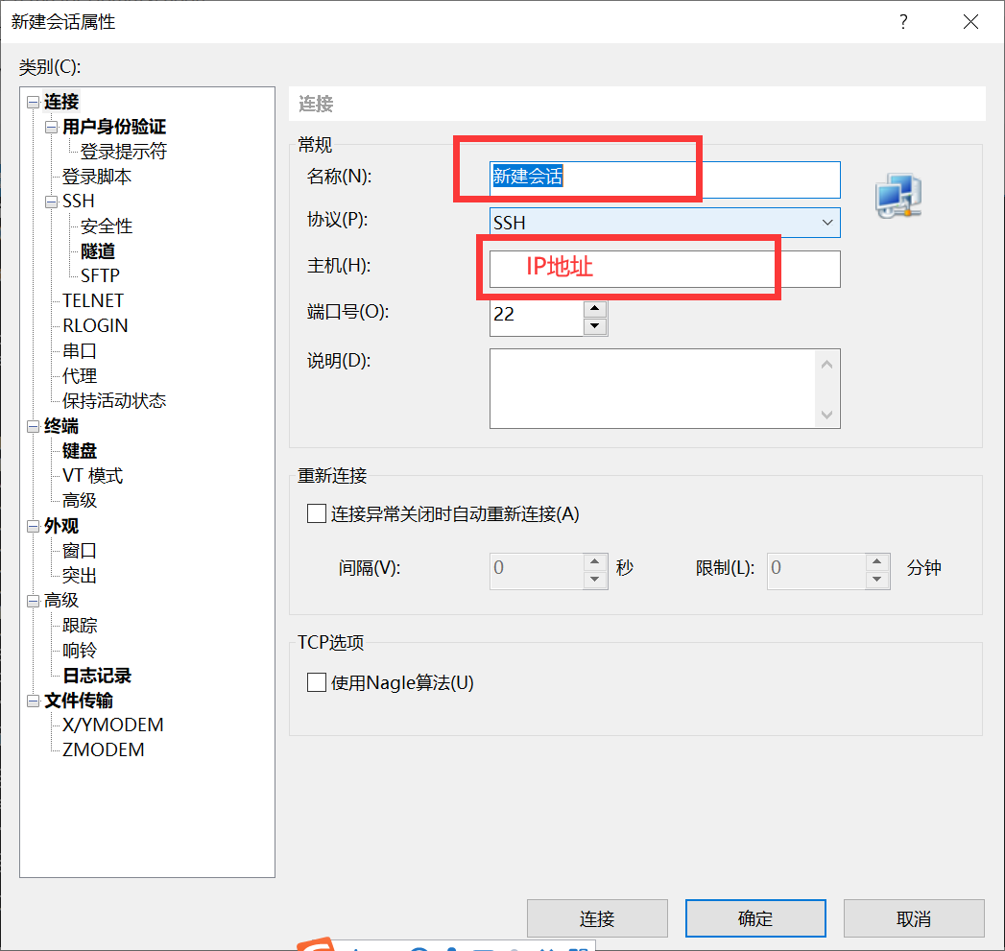Collapse the 外观 tree node
This screenshot has width=1005, height=951.
click(33, 527)
